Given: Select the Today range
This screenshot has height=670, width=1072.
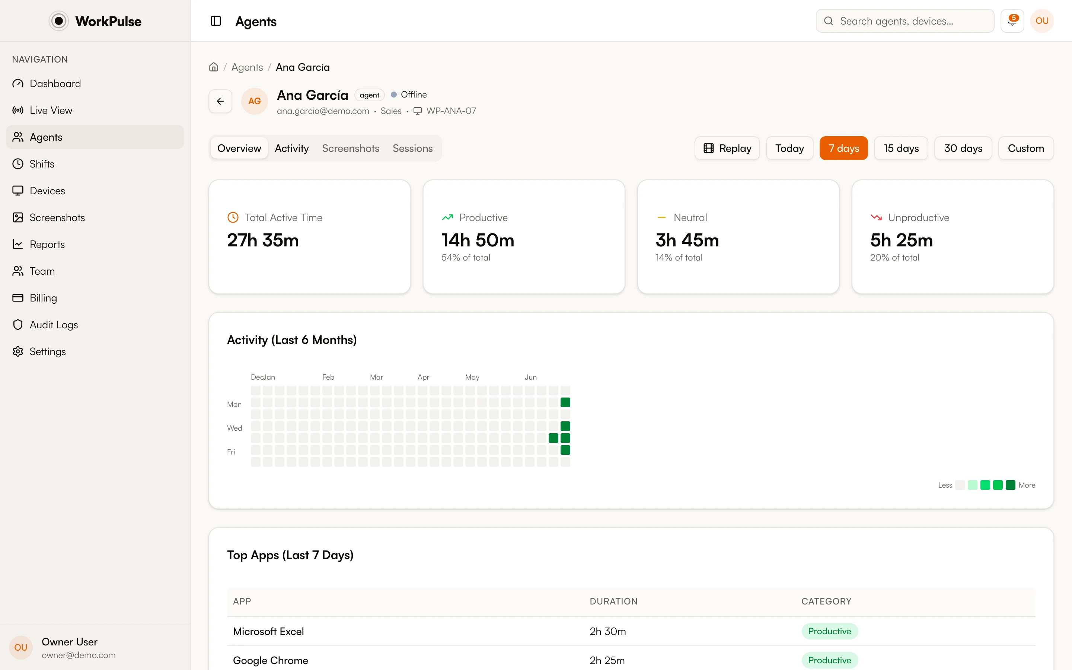Looking at the screenshot, I should [x=789, y=149].
